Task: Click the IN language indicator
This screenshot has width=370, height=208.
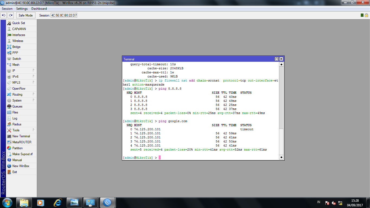Action: [x=319, y=202]
